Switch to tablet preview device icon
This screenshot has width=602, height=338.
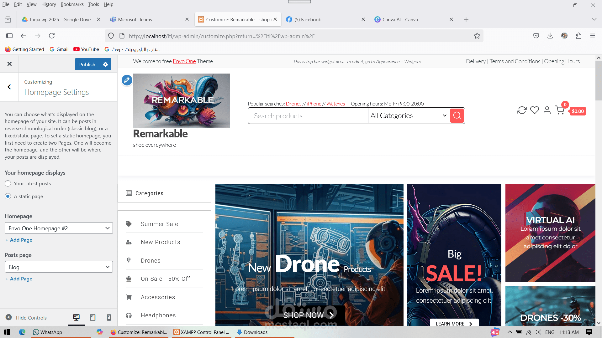tap(92, 317)
